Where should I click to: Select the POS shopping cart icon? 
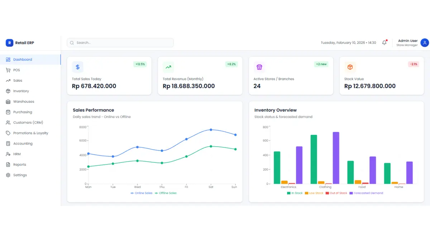point(8,70)
